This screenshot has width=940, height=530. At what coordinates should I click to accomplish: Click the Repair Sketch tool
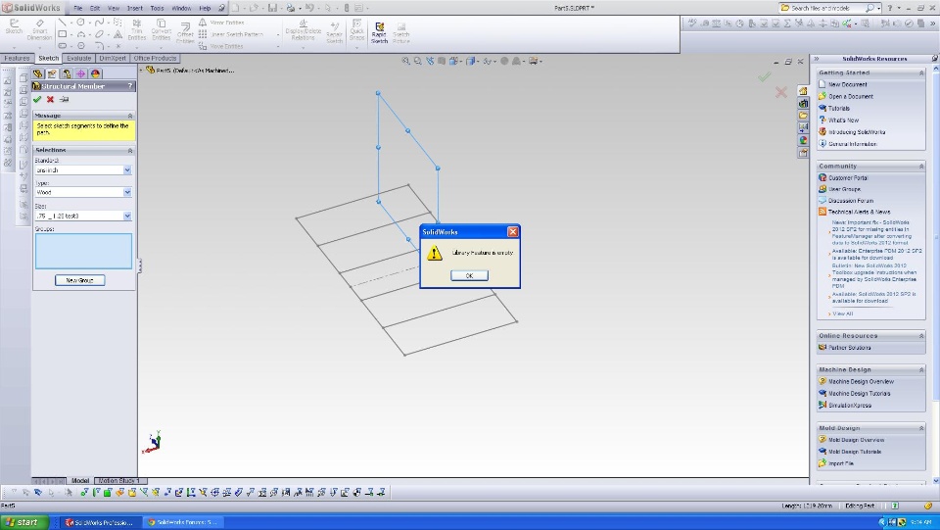pos(335,32)
